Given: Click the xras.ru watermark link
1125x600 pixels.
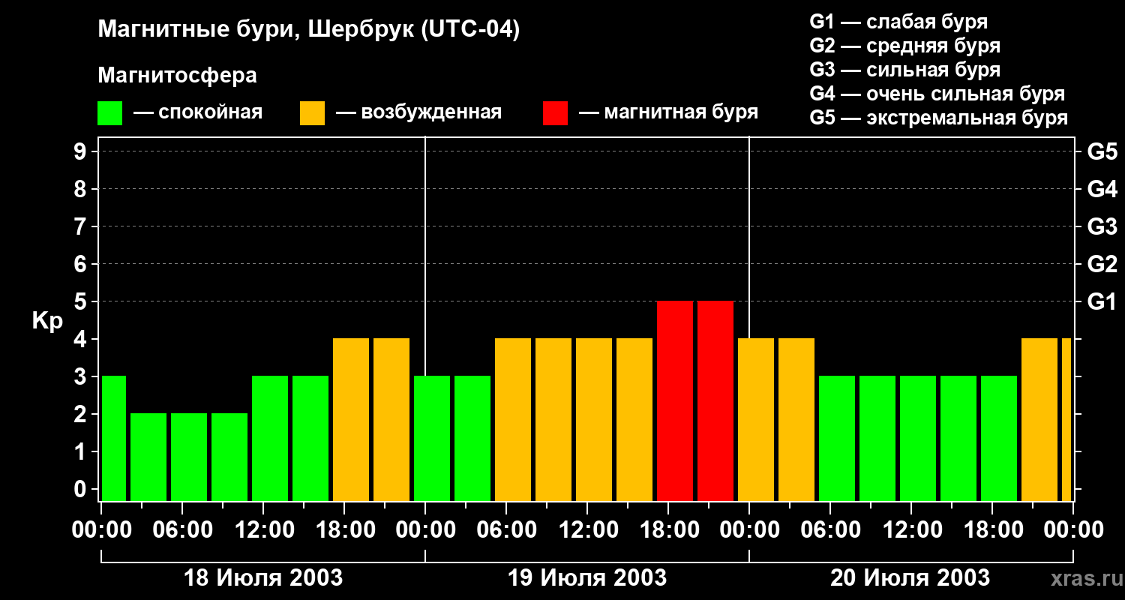Looking at the screenshot, I should pyautogui.click(x=1083, y=579).
